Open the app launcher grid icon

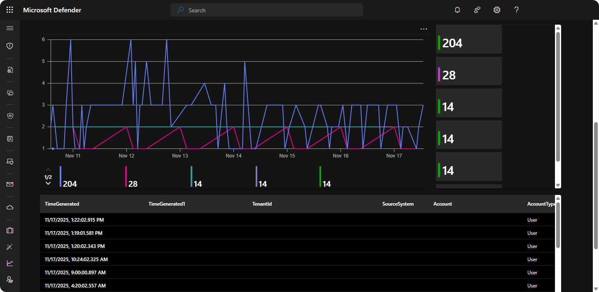[10, 10]
